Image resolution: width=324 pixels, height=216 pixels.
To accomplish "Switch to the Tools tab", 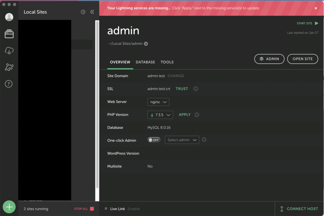I will 167,62.
